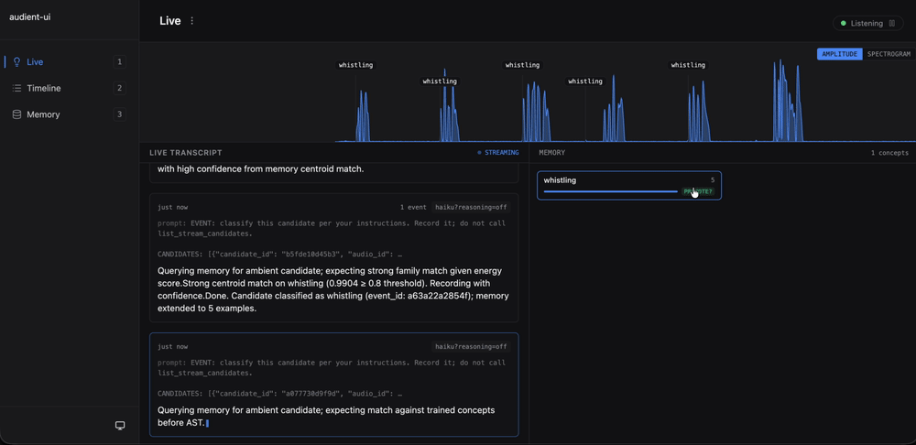Switch waveform to SPECTROGRAM view

click(x=889, y=54)
